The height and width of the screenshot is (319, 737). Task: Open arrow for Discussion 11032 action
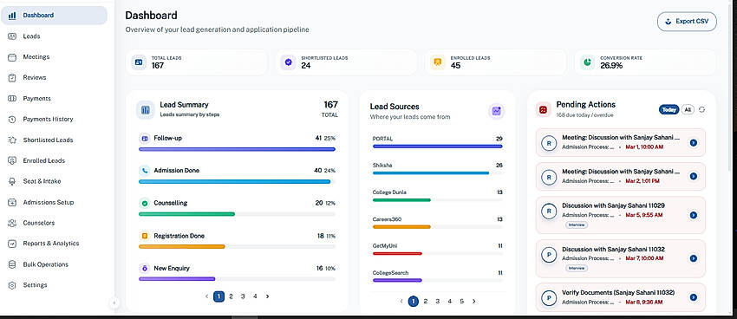click(x=694, y=258)
